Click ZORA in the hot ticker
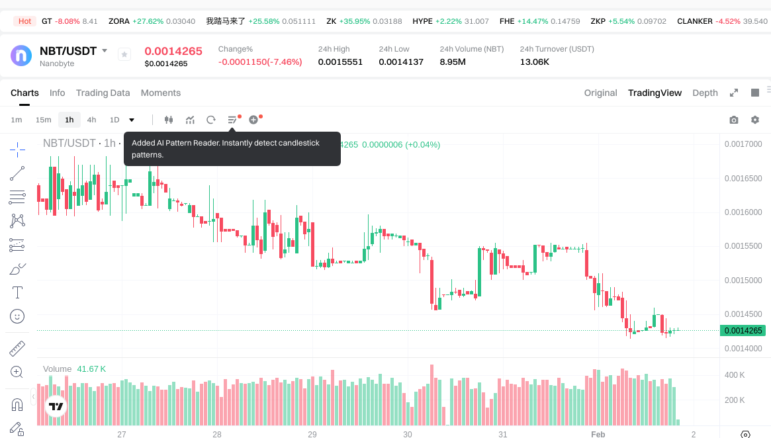The image size is (771, 438). point(119,21)
